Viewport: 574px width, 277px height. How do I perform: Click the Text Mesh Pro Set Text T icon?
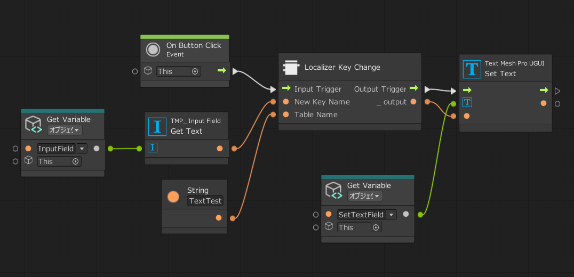tap(472, 69)
